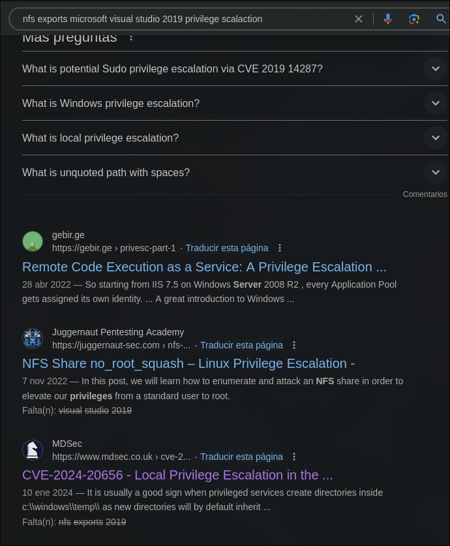Expand "What is Windows privilege escalation?"
Screen dimensions: 450x546
coord(235,103)
